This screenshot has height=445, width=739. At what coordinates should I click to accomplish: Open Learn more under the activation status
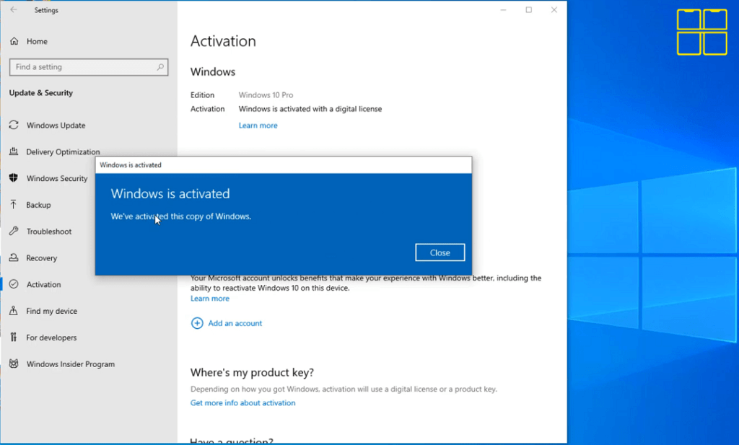[258, 125]
